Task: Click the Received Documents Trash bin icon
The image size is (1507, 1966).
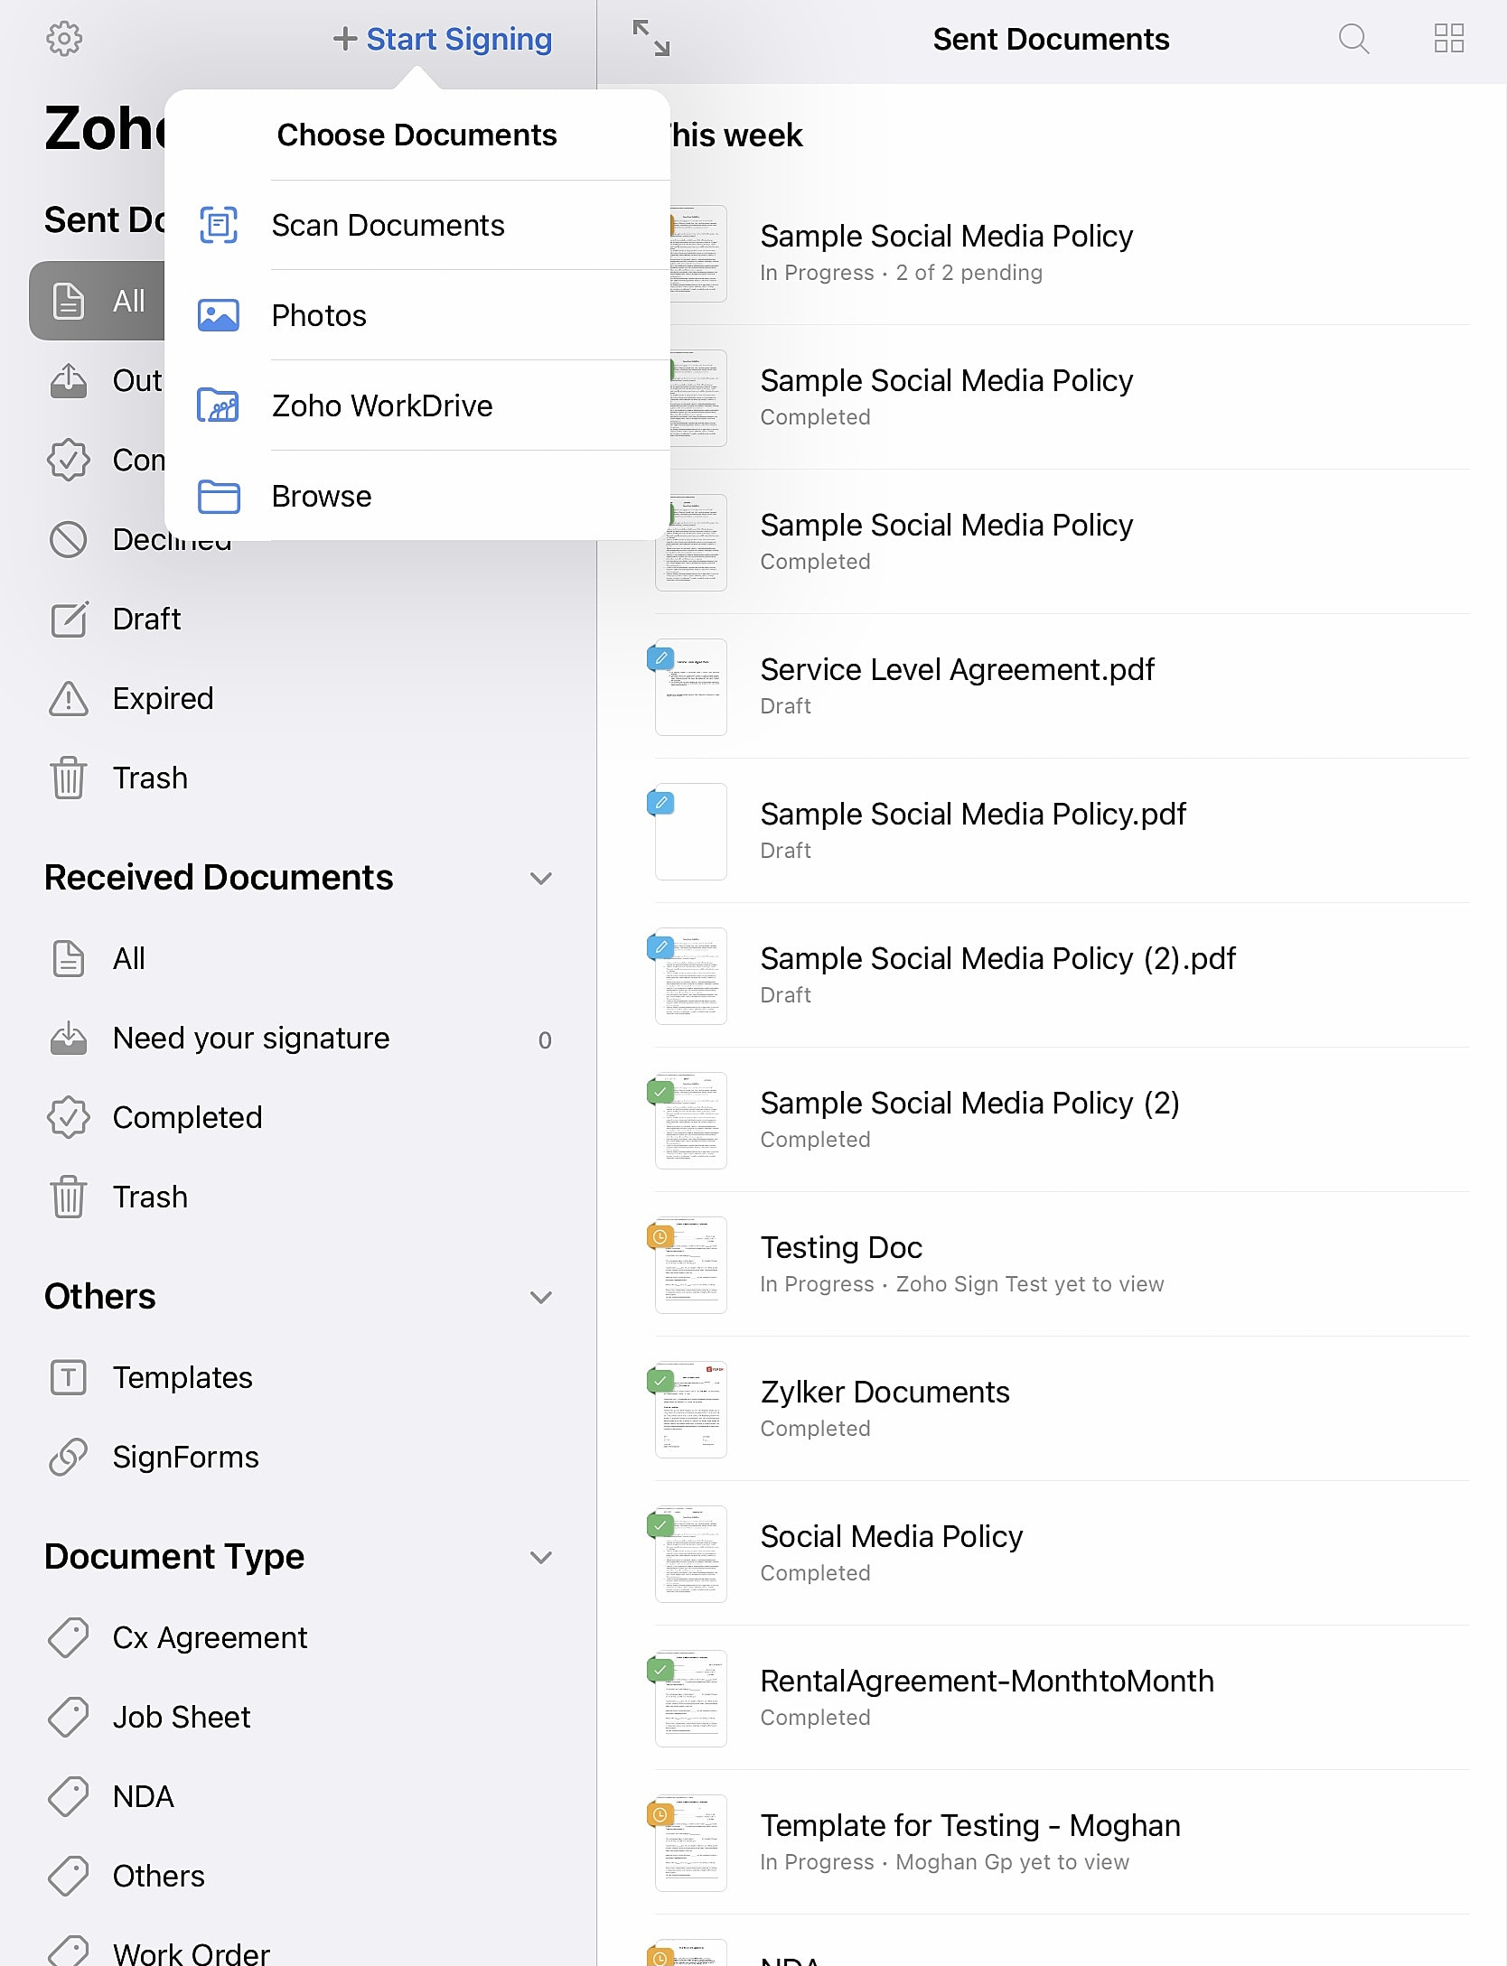Action: click(69, 1197)
